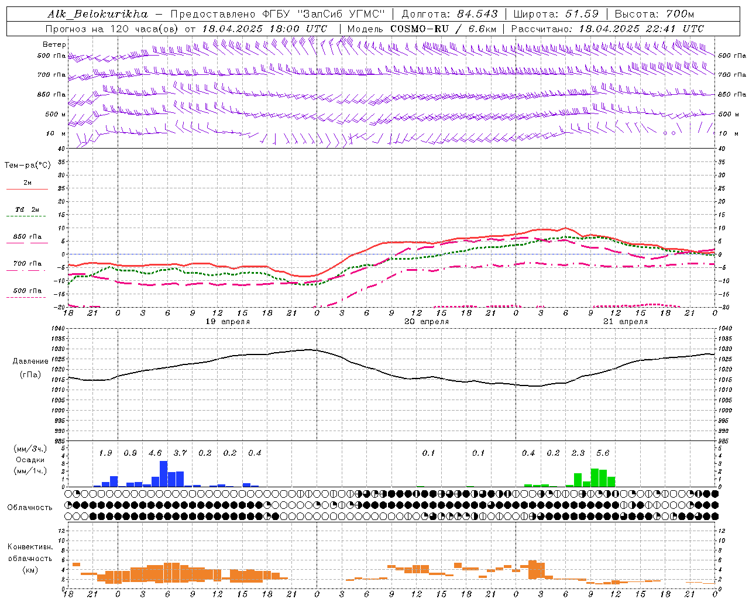Click the station name Alk_Belokurikha in the header
Image resolution: width=749 pixels, height=599 pixels.
click(98, 13)
